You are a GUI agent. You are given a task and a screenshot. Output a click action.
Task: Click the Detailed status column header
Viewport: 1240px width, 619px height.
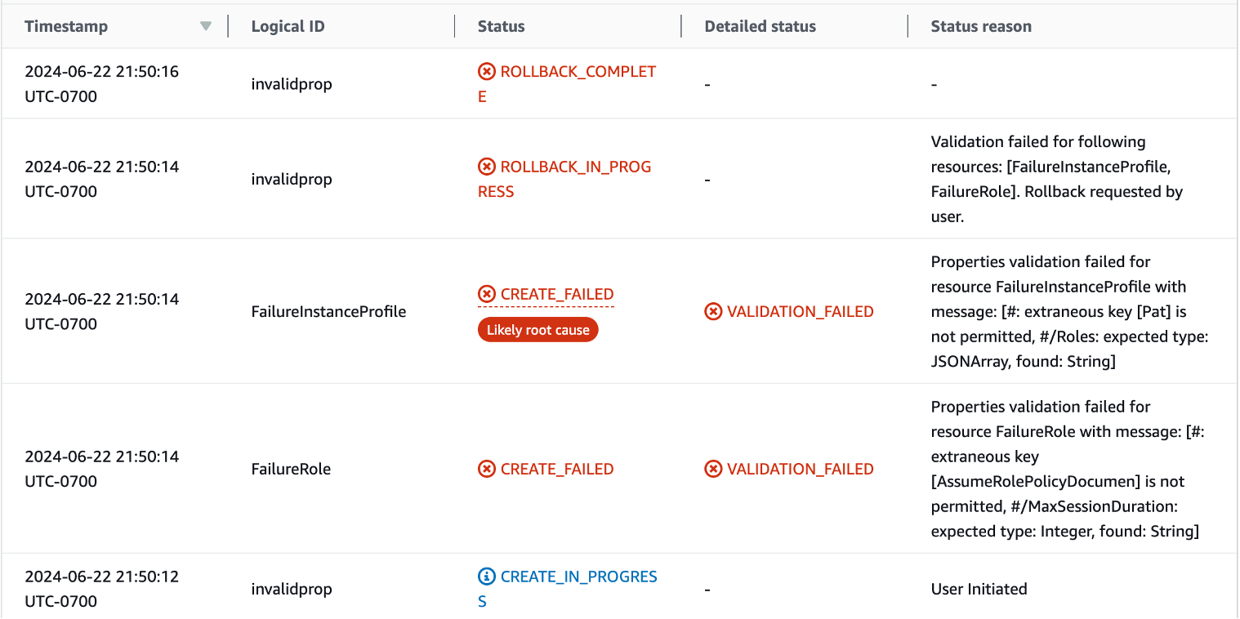(760, 25)
